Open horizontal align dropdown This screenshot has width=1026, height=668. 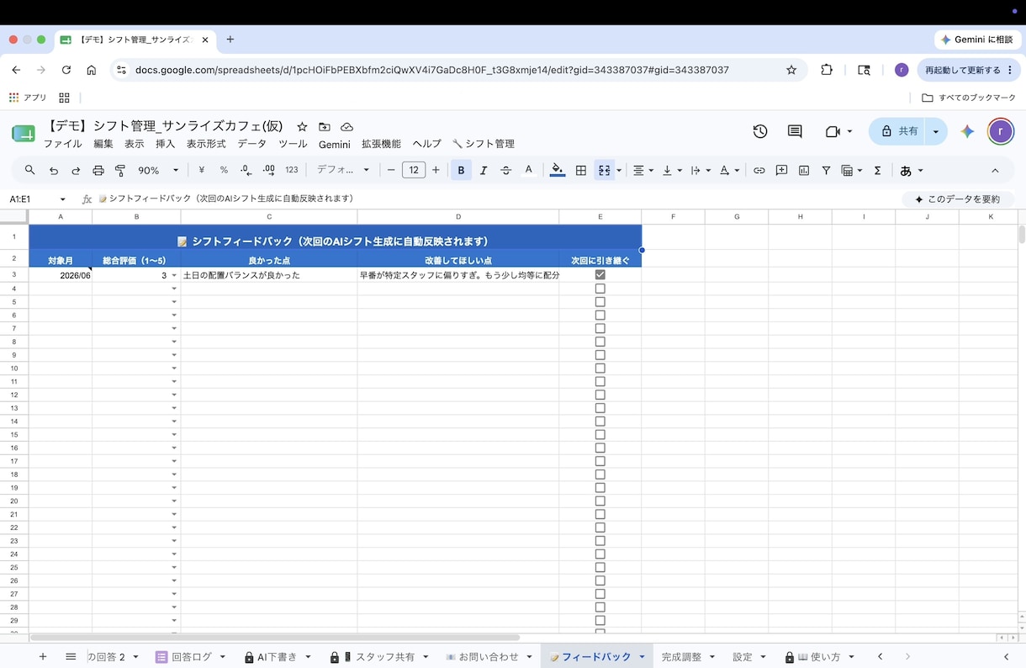point(643,170)
